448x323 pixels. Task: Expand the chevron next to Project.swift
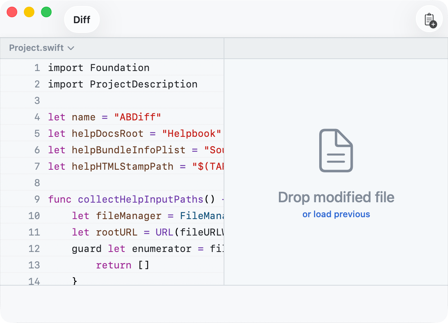coord(71,48)
